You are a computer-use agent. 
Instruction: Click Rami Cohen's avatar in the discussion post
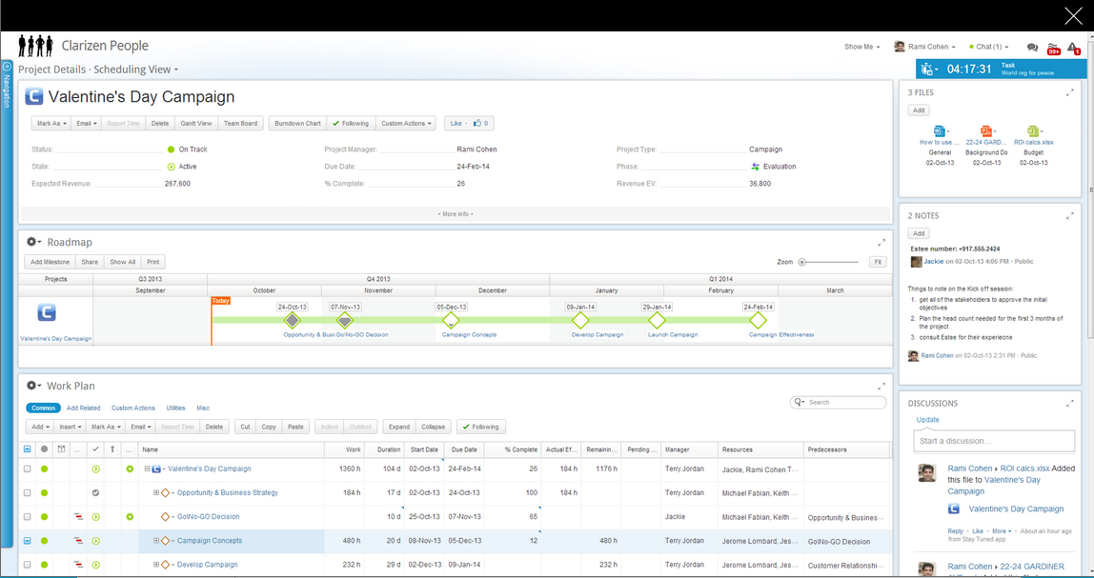click(x=927, y=472)
